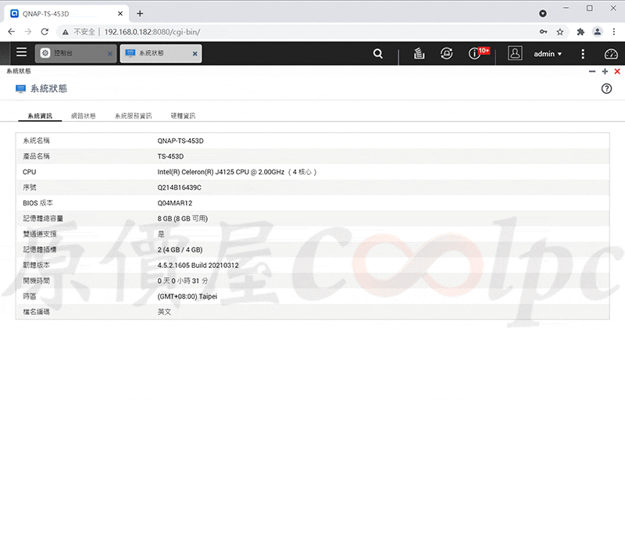Select the 網路狀態 tab
Screen dimensions: 625x543
tap(84, 116)
